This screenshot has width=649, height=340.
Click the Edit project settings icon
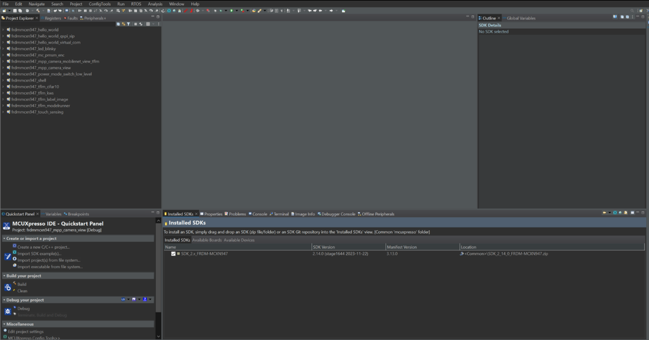coord(5,330)
